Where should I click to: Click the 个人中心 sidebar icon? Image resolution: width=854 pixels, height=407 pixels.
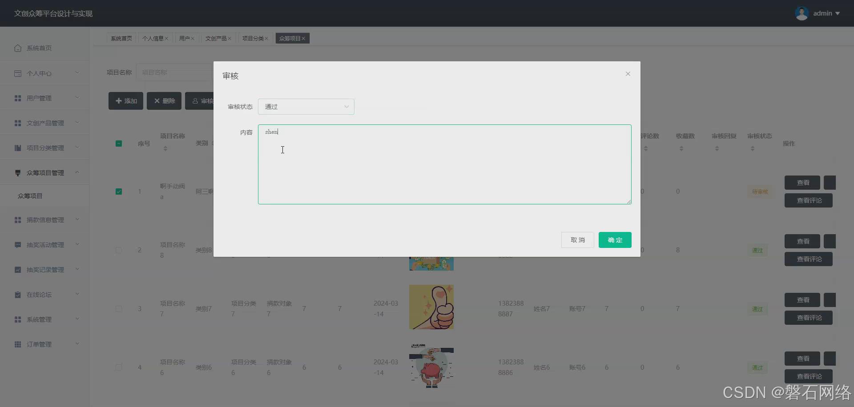click(18, 73)
